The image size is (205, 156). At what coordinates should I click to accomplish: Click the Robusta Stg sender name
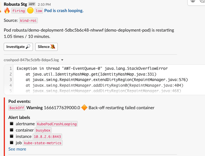pyautogui.click(x=15, y=4)
